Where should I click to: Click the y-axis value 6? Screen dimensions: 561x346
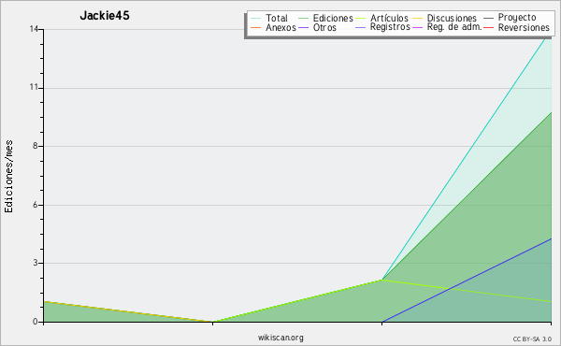click(x=36, y=205)
